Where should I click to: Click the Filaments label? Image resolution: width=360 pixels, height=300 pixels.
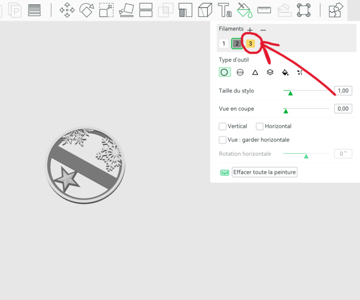point(231,29)
